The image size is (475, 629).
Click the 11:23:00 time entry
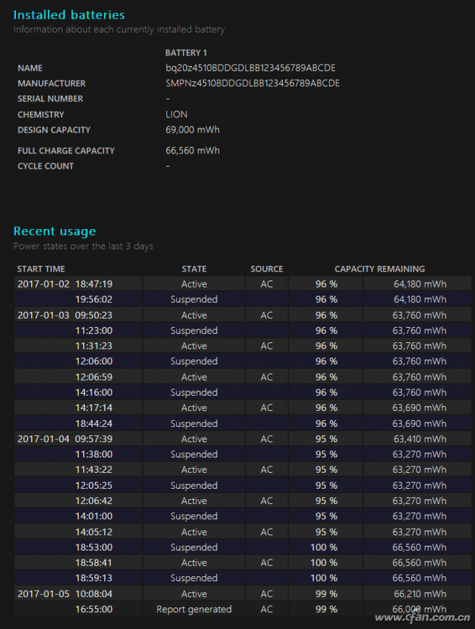(94, 330)
